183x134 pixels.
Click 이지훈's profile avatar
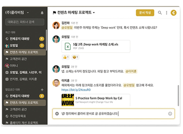pos(56,83)
